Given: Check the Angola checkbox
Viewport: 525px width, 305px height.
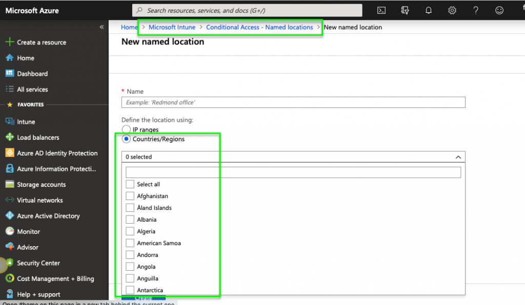Looking at the screenshot, I should [x=130, y=267].
